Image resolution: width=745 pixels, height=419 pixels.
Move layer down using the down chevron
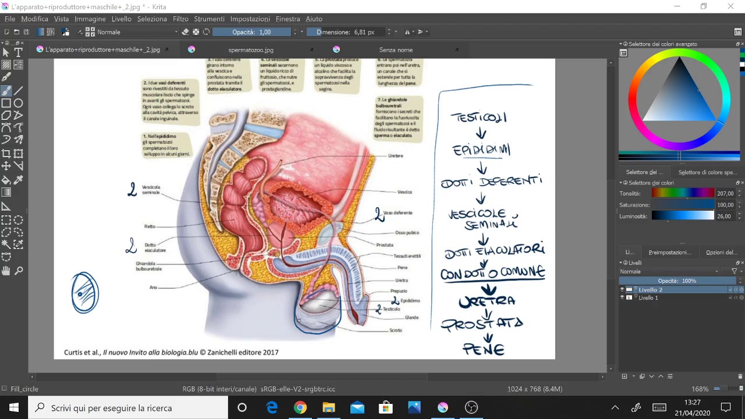651,377
